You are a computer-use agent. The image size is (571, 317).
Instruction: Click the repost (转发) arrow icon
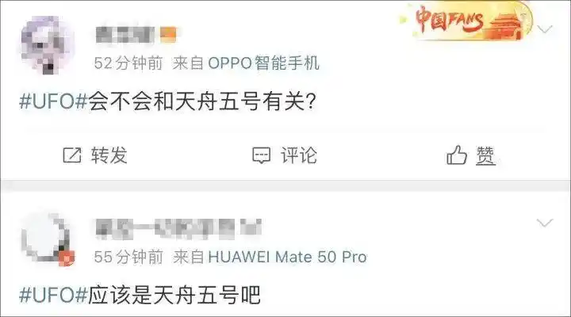pyautogui.click(x=71, y=155)
